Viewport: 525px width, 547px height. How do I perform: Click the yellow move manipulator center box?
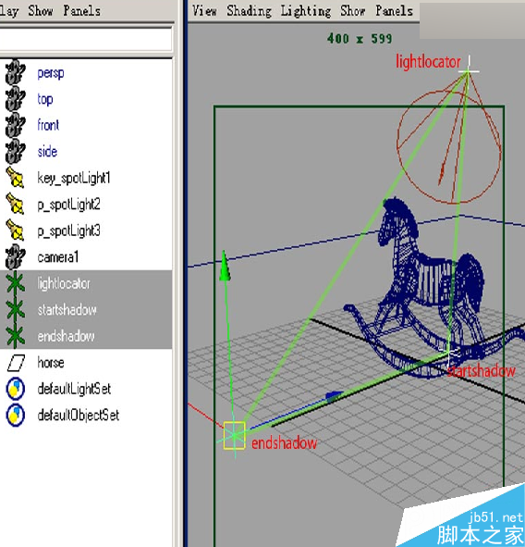[x=234, y=435]
